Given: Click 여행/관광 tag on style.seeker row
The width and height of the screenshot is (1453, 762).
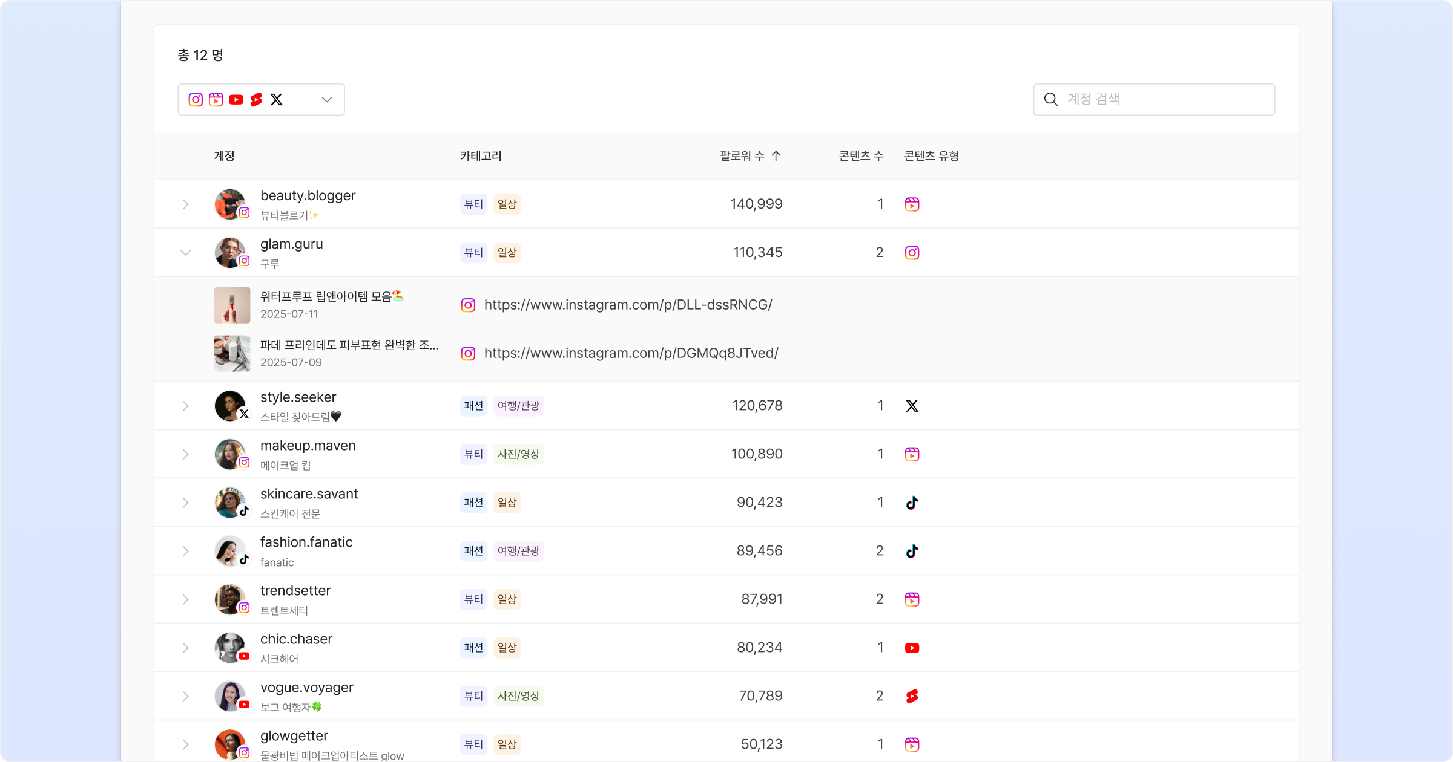Looking at the screenshot, I should click(518, 406).
